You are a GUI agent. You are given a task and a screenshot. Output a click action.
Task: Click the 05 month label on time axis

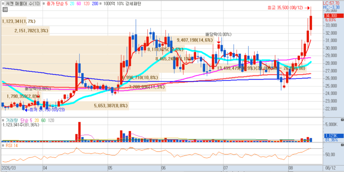click(110, 168)
